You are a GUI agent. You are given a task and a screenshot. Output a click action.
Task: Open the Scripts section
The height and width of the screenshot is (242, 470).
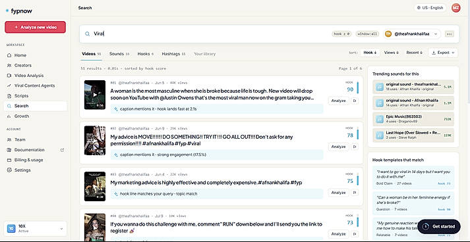(21, 96)
